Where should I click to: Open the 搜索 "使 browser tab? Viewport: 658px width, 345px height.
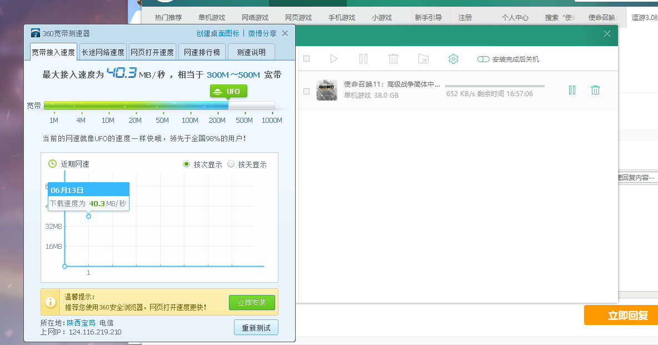pos(560,18)
